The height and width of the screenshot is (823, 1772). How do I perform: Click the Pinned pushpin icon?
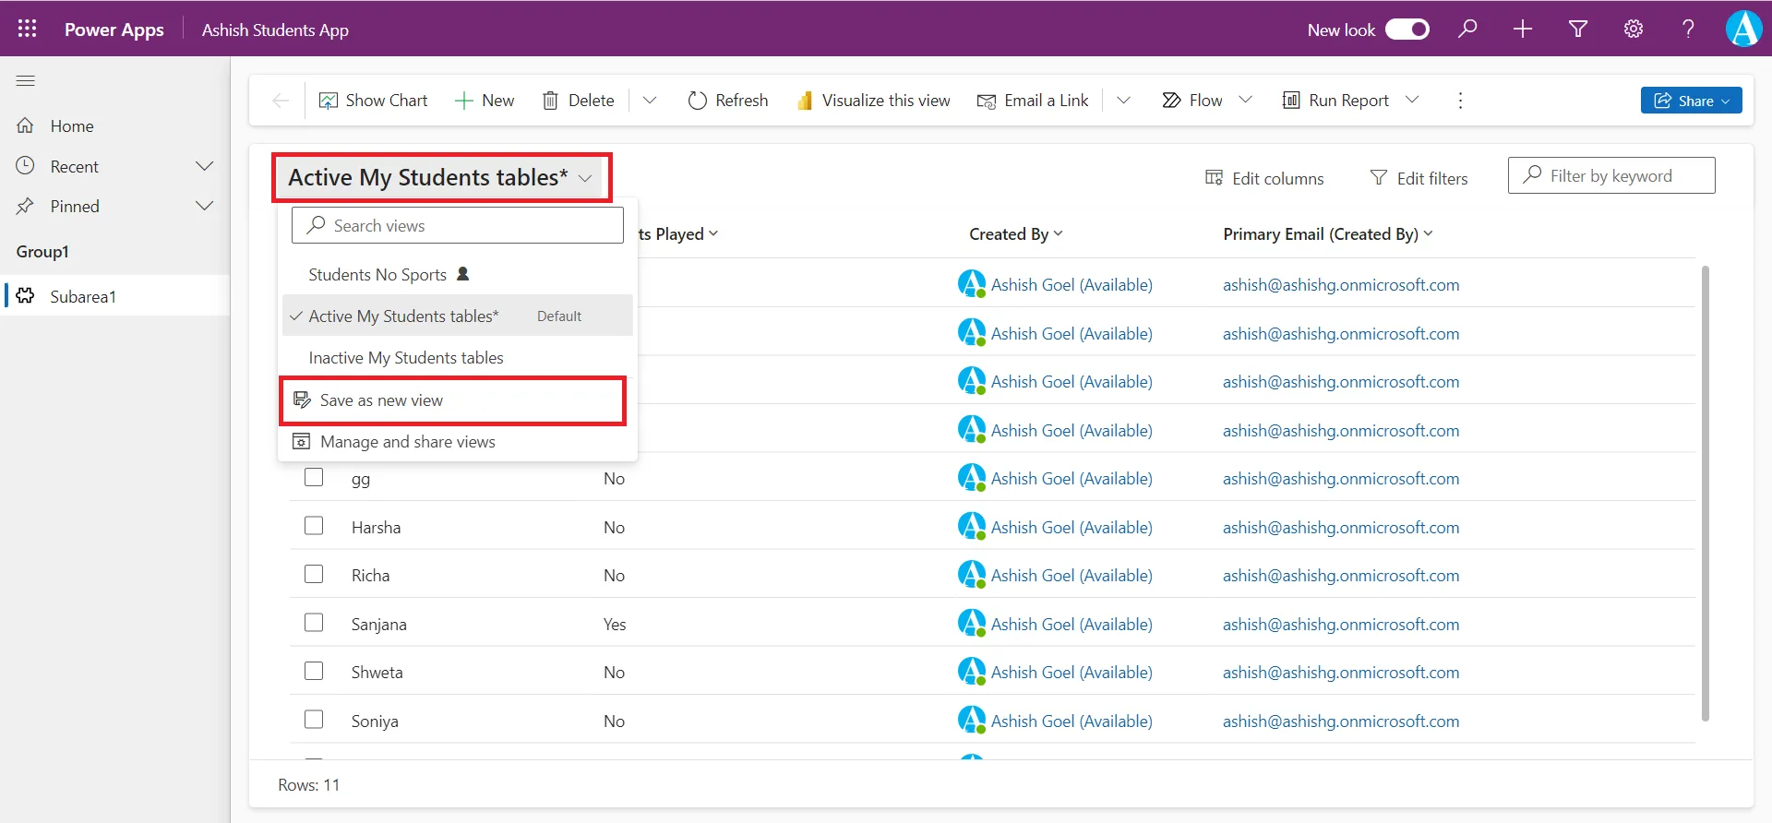click(26, 206)
